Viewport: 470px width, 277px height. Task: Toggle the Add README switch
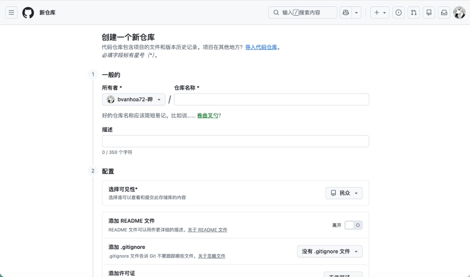point(353,225)
